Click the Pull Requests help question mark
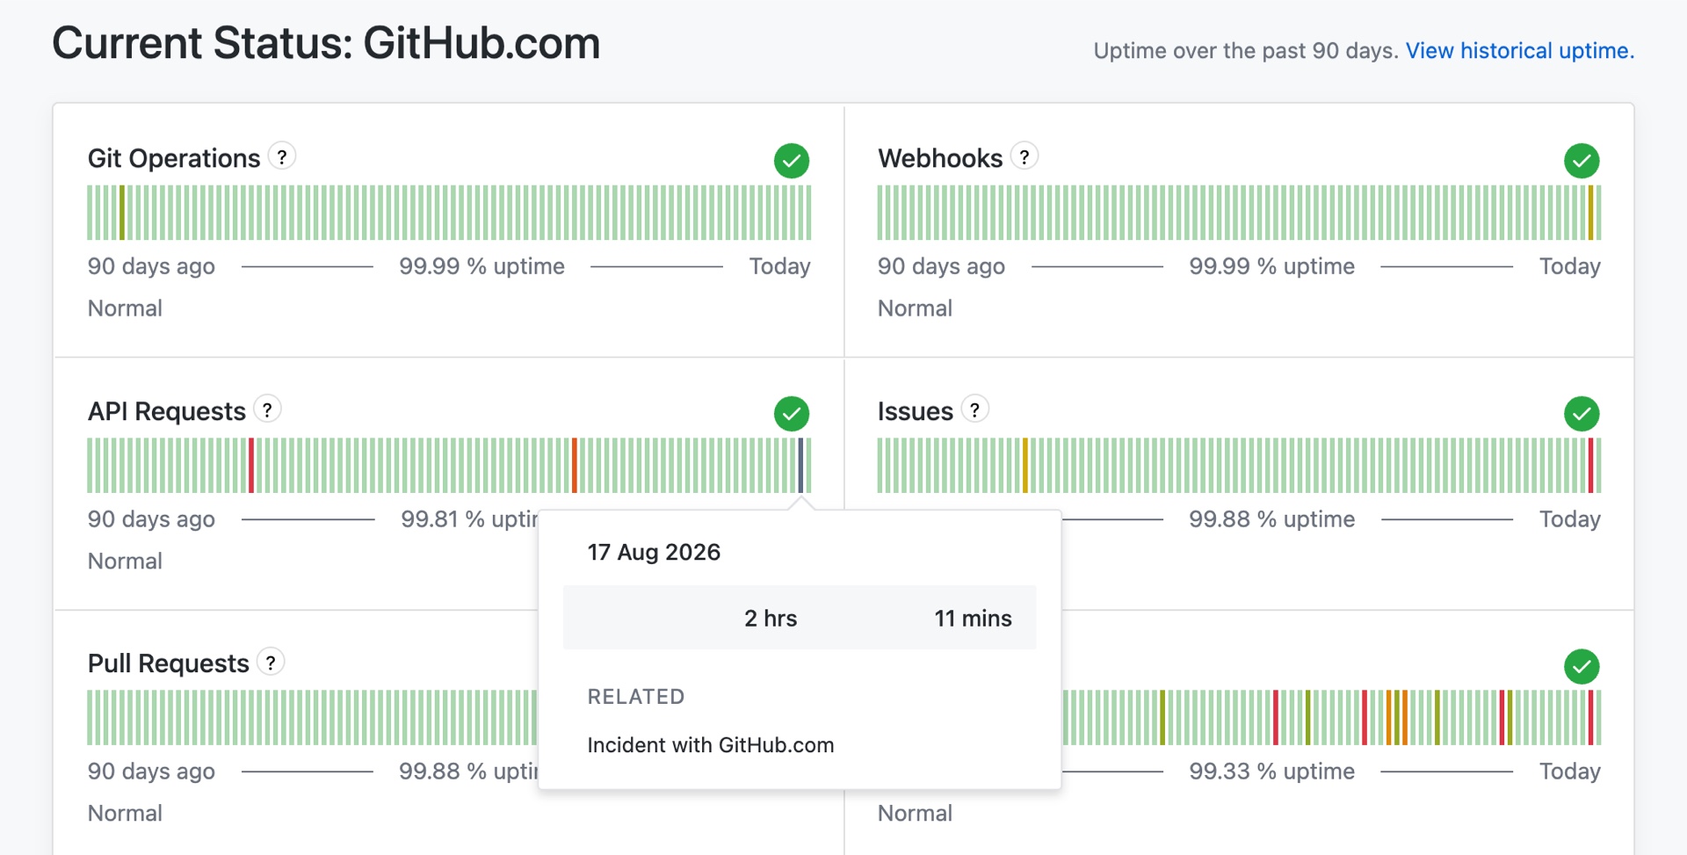 [x=271, y=663]
